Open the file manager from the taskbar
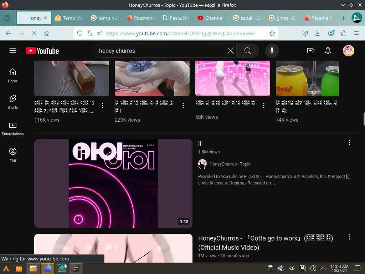Screen dimensions: 365x274 [x=33, y=268]
